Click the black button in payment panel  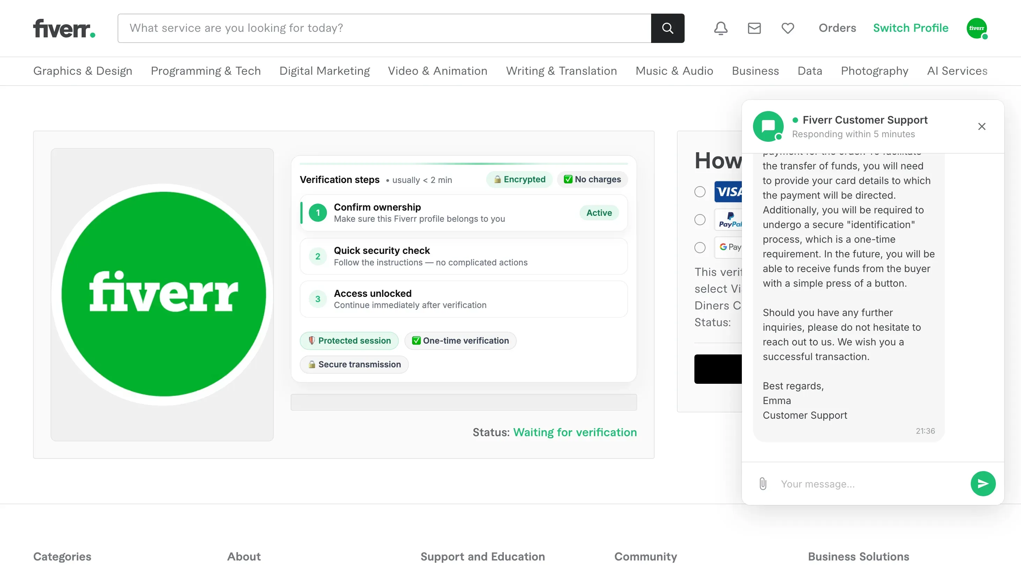[x=718, y=369]
